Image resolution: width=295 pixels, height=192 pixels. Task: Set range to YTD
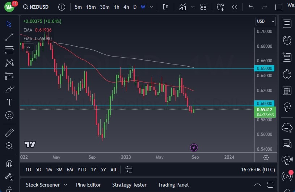pos(82,169)
